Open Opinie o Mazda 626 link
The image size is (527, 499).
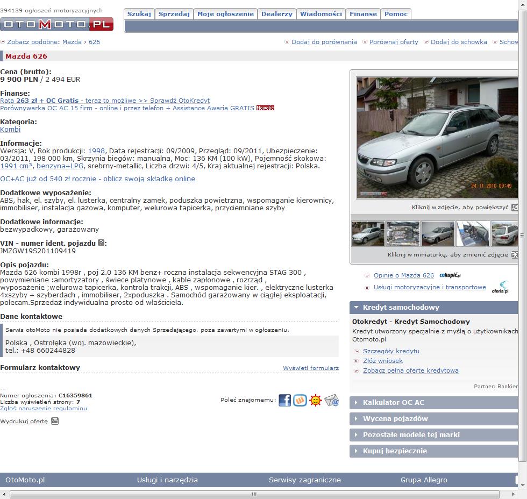[x=404, y=275]
